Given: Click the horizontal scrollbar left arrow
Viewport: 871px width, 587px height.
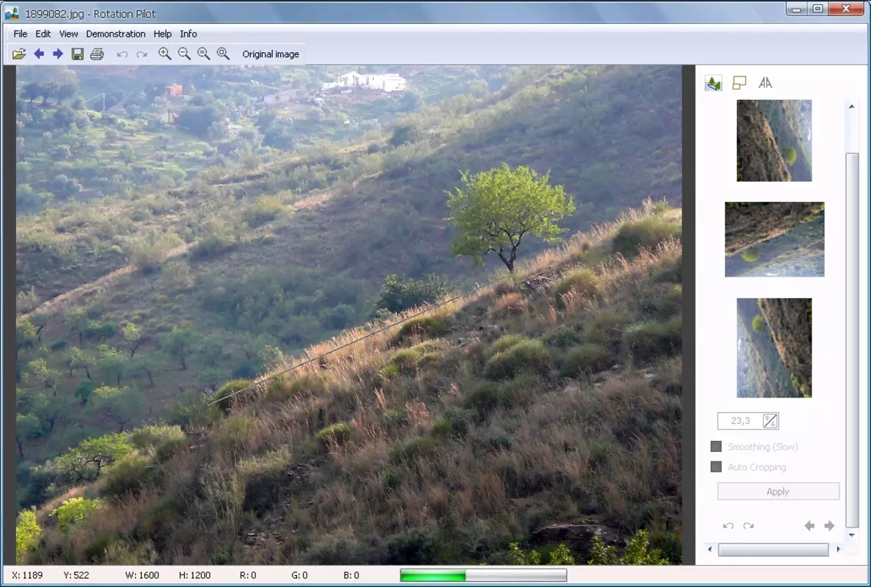Looking at the screenshot, I should [x=710, y=549].
